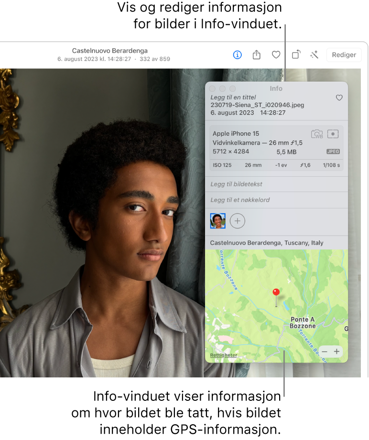This screenshot has width=369, height=440.
Task: Apply auto-enhance with the magic wand
Action: click(314, 54)
